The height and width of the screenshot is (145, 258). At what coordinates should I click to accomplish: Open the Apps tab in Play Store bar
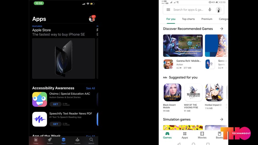[x=184, y=136]
